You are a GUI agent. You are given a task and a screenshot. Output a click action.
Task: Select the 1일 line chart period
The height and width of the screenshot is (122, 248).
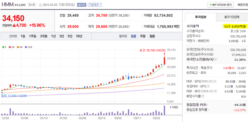click(22, 36)
